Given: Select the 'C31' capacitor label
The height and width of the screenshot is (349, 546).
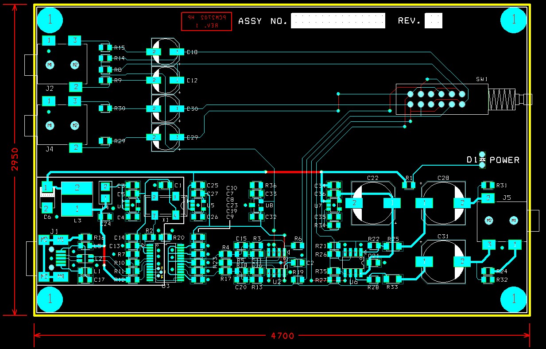Looking at the screenshot, I should pyautogui.click(x=443, y=237).
